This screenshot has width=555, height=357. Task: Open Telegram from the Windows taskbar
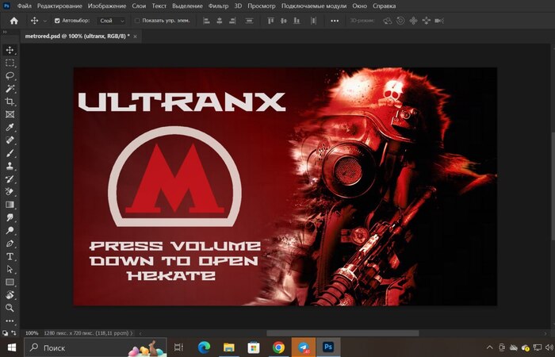tap(302, 347)
